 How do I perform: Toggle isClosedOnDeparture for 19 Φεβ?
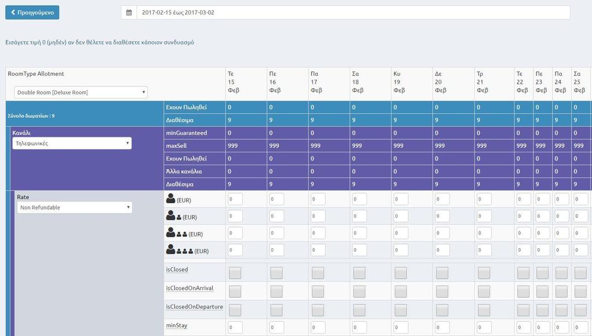pyautogui.click(x=401, y=310)
